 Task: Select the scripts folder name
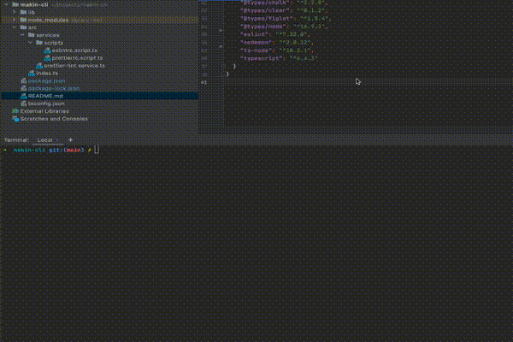click(x=54, y=43)
